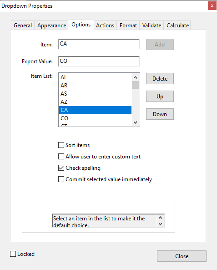Uncheck the Check spelling option
This screenshot has height=270, width=217.
click(61, 168)
